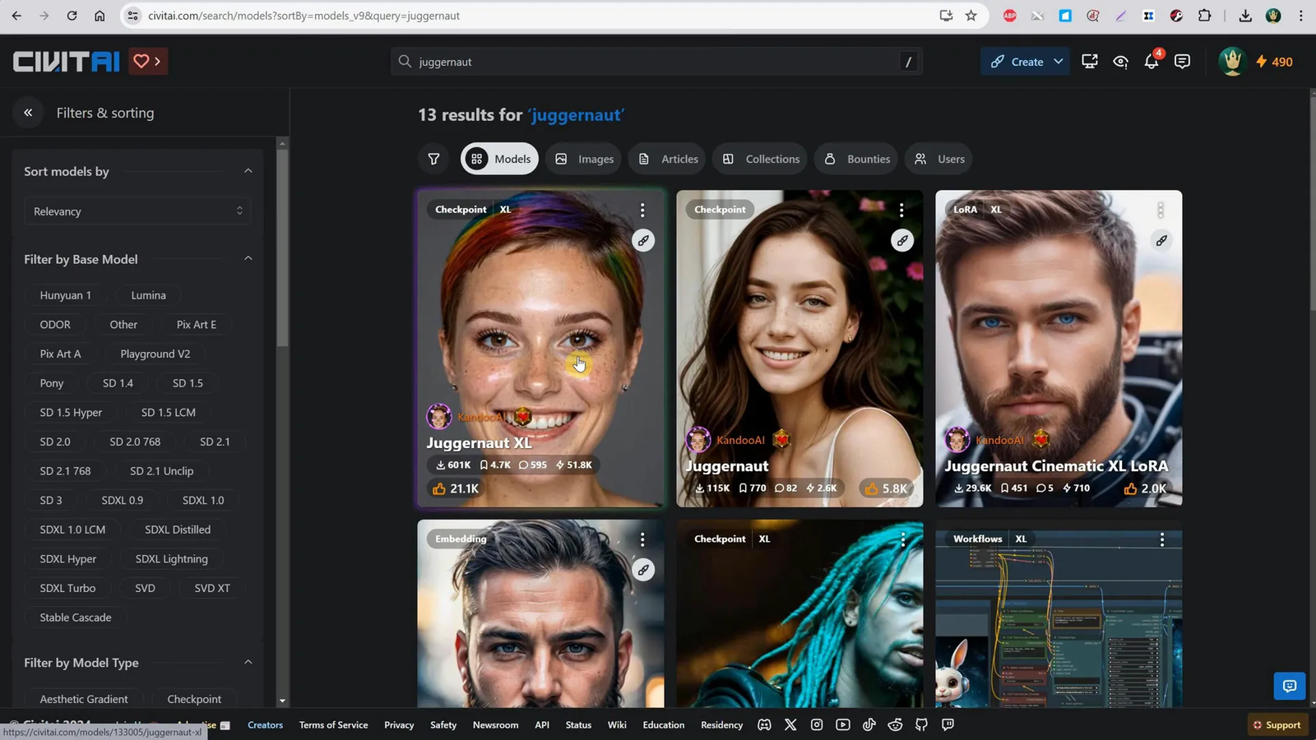Screen dimensions: 1316x740
Task: Open the Education footer link
Action: point(663,724)
